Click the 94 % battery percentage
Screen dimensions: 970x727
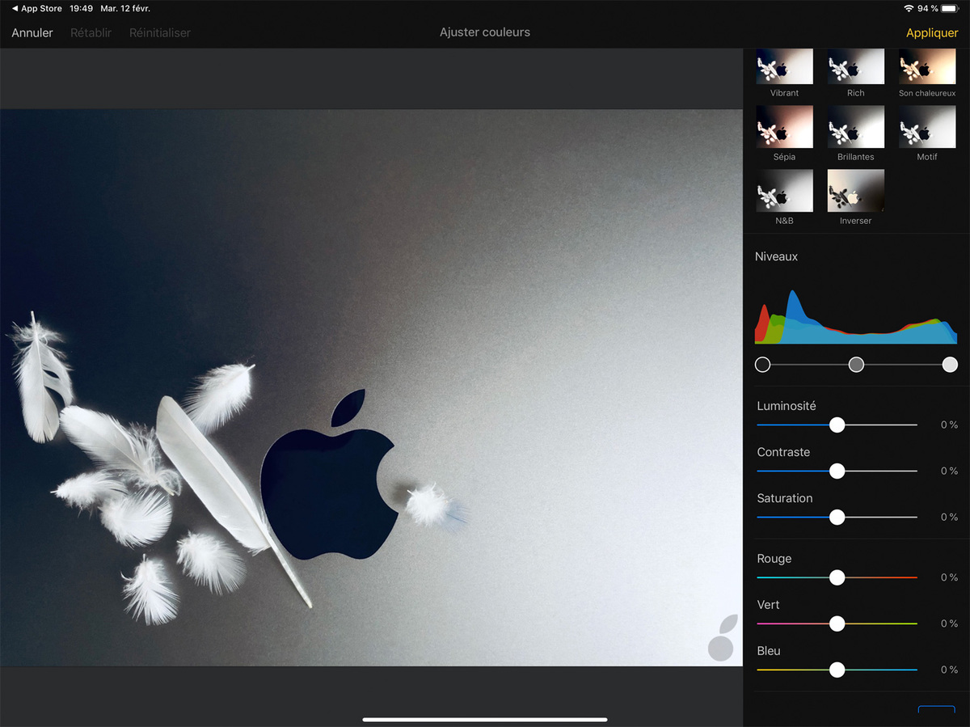tap(928, 9)
